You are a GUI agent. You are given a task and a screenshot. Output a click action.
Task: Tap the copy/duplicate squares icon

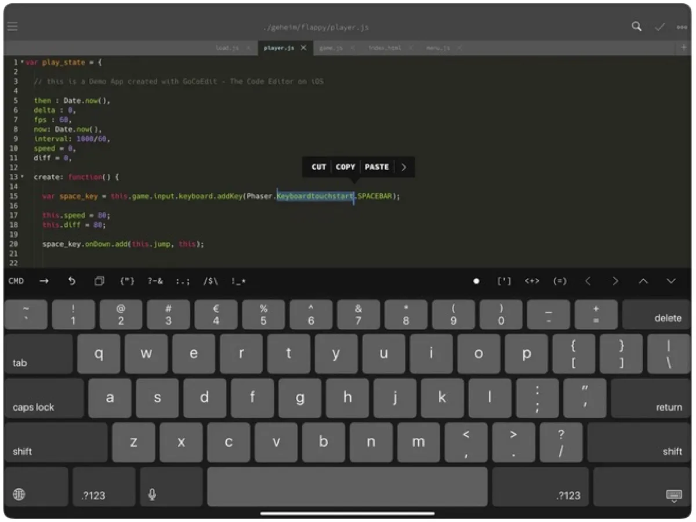[x=99, y=281]
